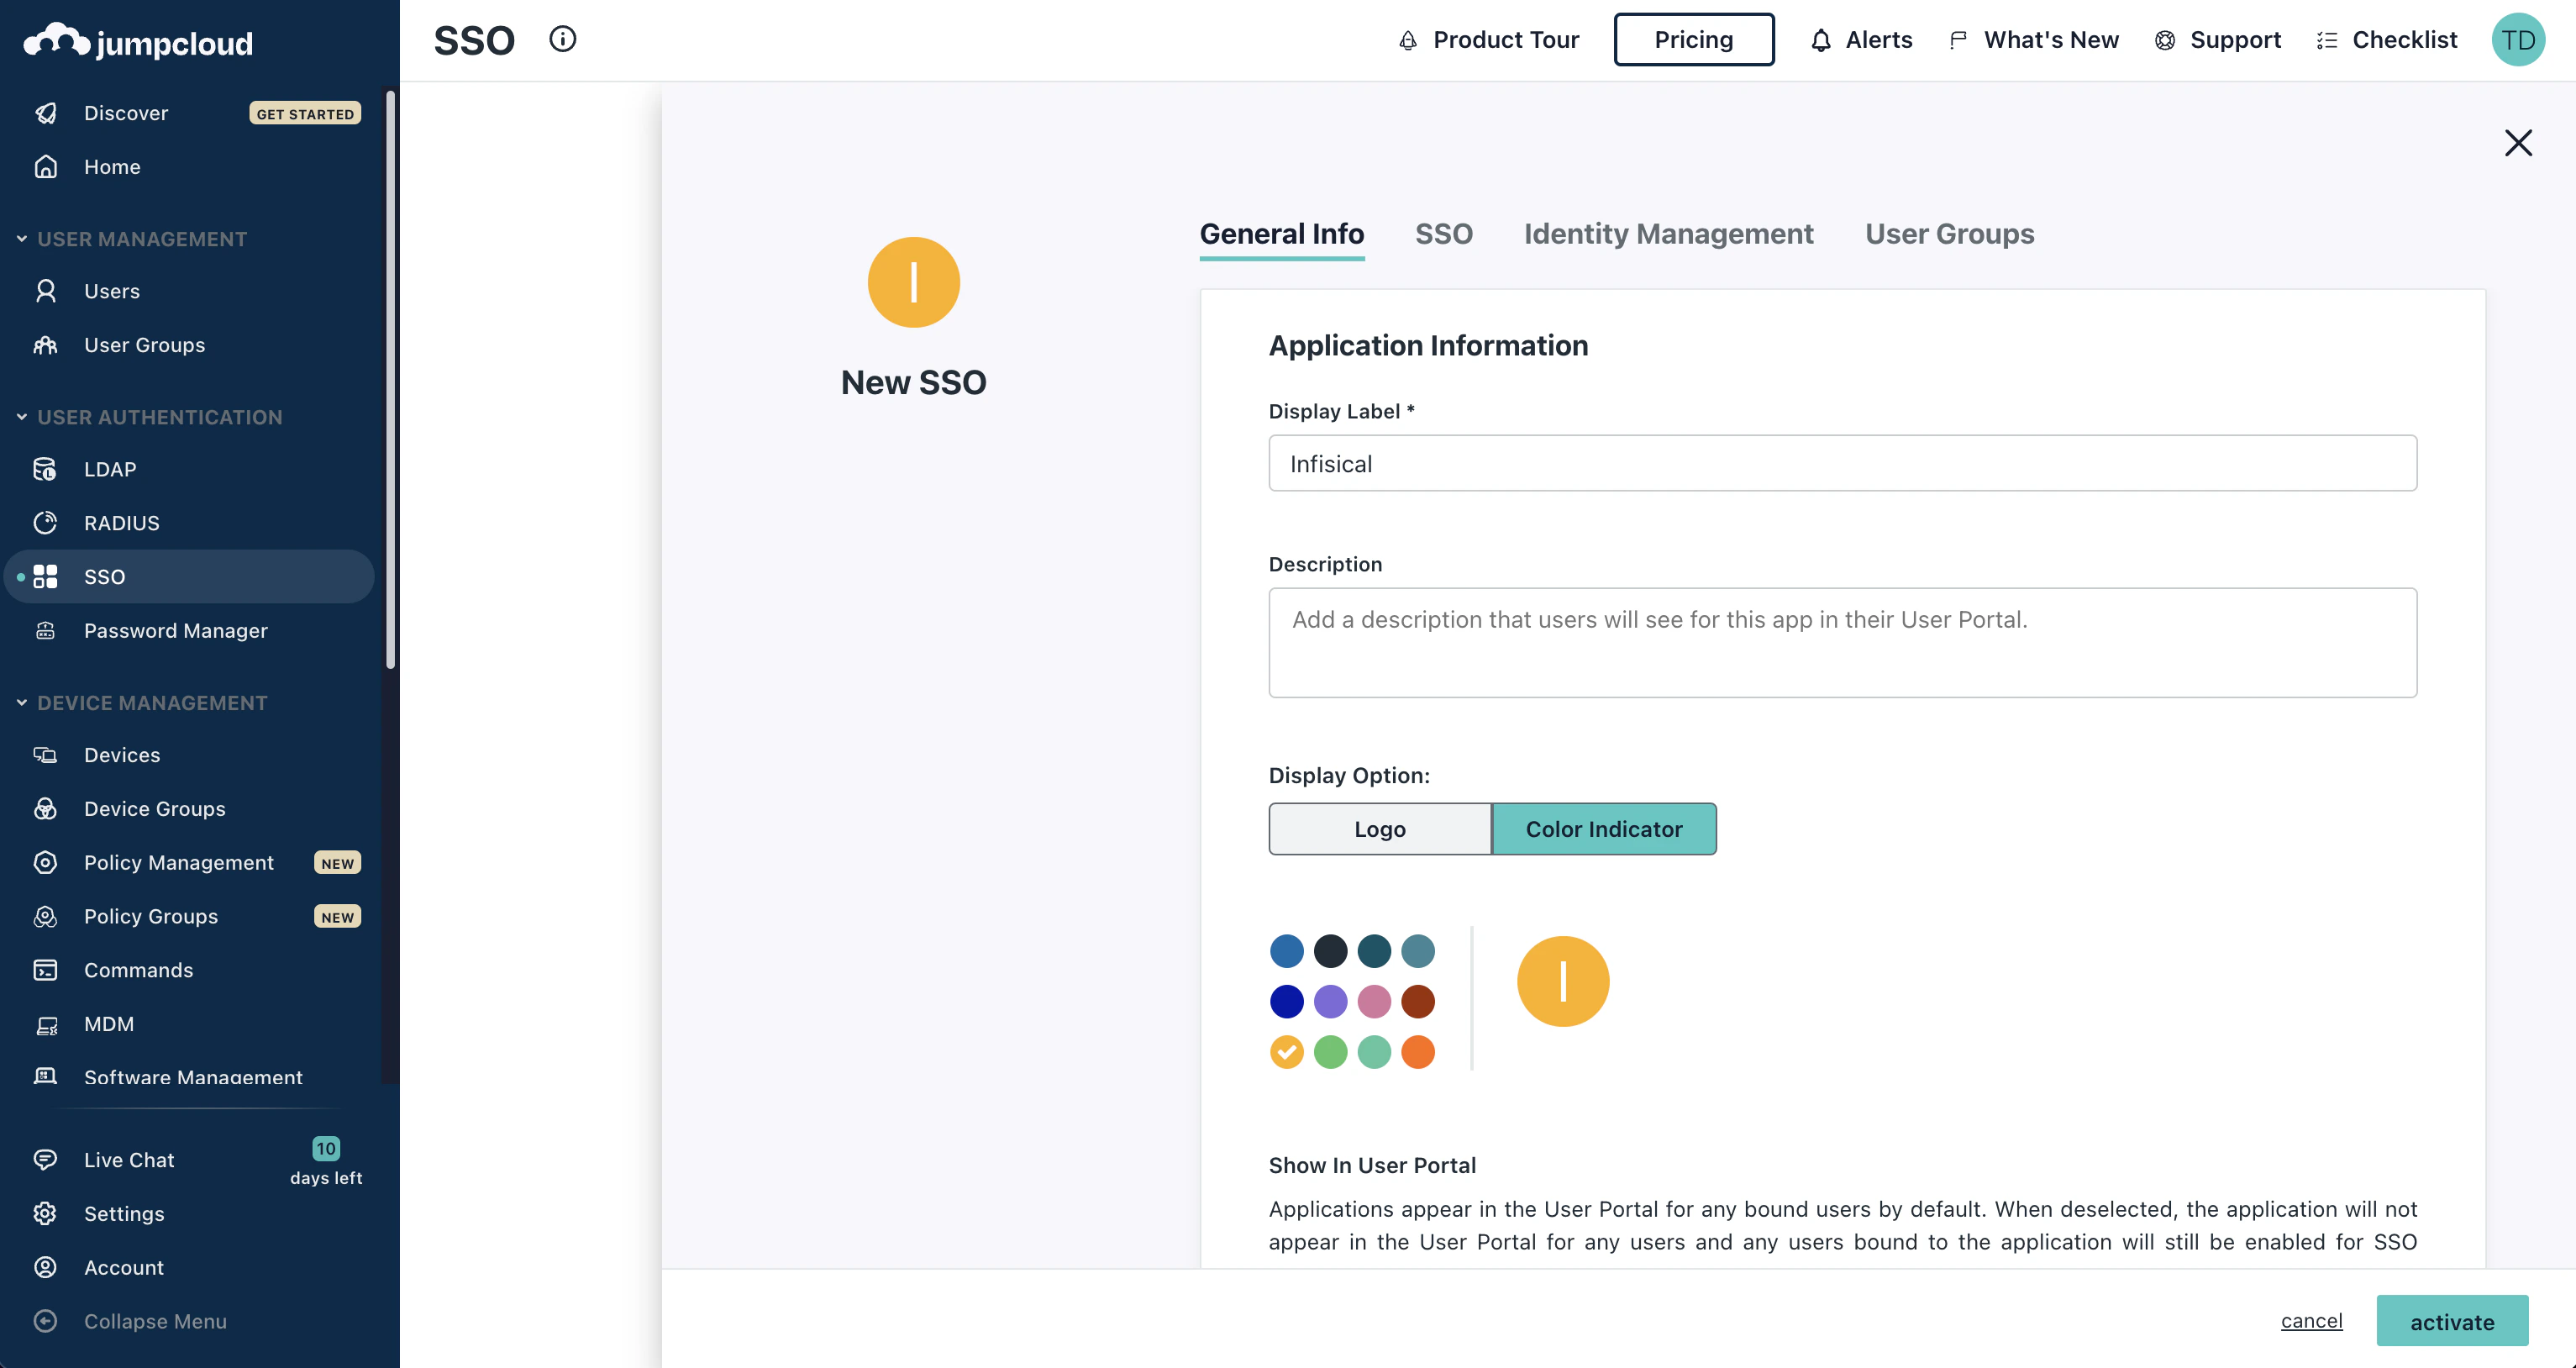Open the Product Tour link
This screenshot has height=1368, width=2576.
1488,40
